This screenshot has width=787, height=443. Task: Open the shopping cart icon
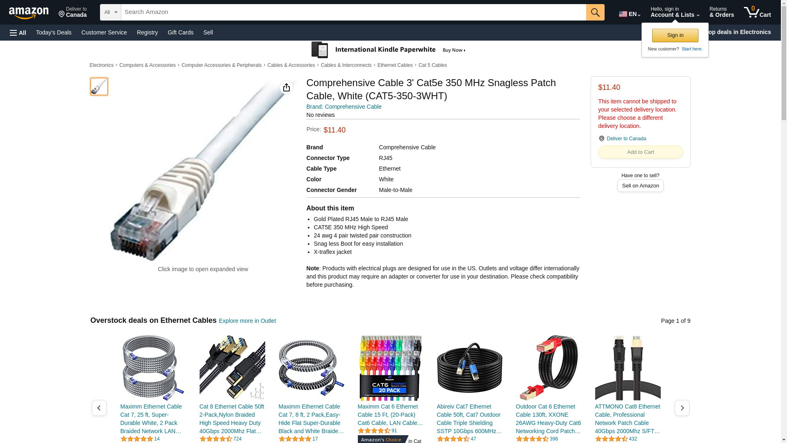tap(757, 12)
